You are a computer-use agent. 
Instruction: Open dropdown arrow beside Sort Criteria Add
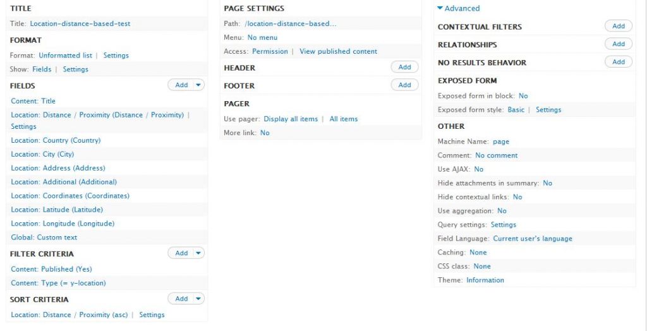[198, 298]
